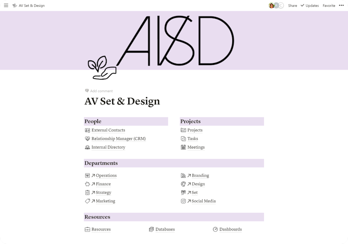The height and width of the screenshot is (244, 348).
Task: Click the Tasks checkbox icon
Action: pyautogui.click(x=183, y=139)
